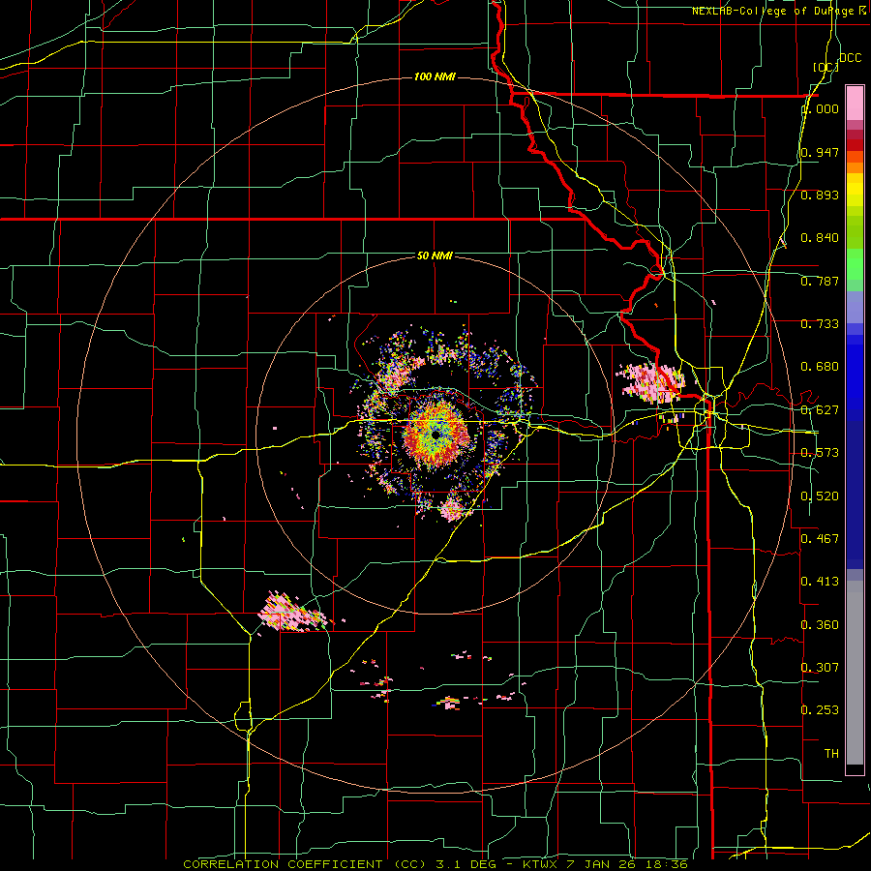Click the gray bottom segment of color bar
The width and height of the screenshot is (871, 871).
click(855, 673)
